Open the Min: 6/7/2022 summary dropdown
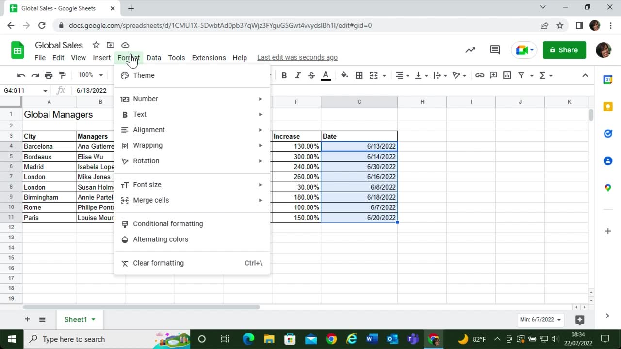The width and height of the screenshot is (621, 349). (x=540, y=320)
